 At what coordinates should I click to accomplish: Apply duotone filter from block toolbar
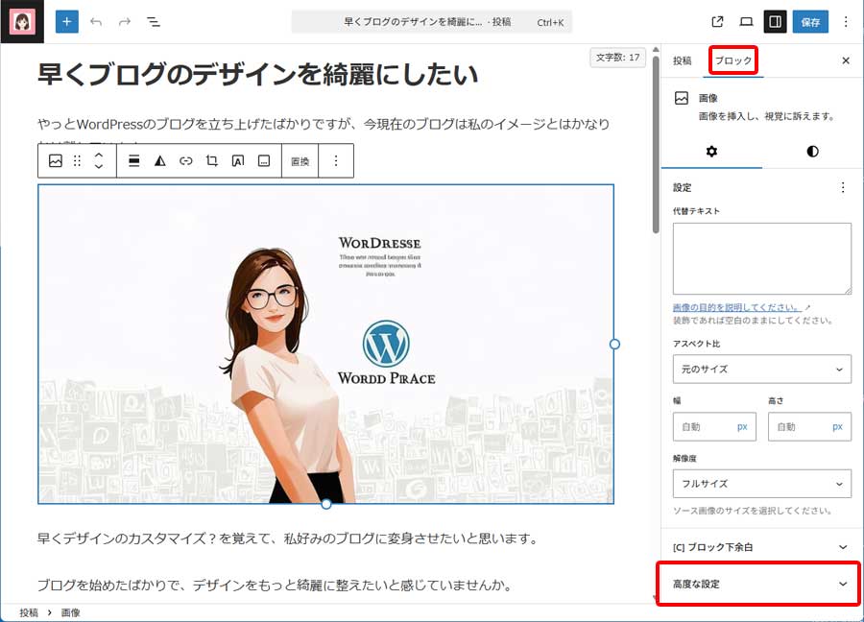click(x=160, y=161)
